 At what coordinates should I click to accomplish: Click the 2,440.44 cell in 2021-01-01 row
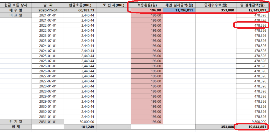pos(80,15)
